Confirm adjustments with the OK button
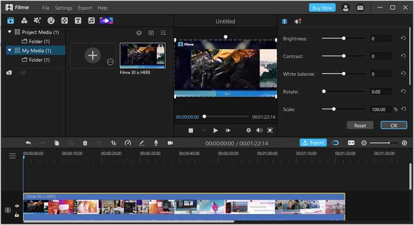Screen dimensions: 414x225 click(394, 125)
